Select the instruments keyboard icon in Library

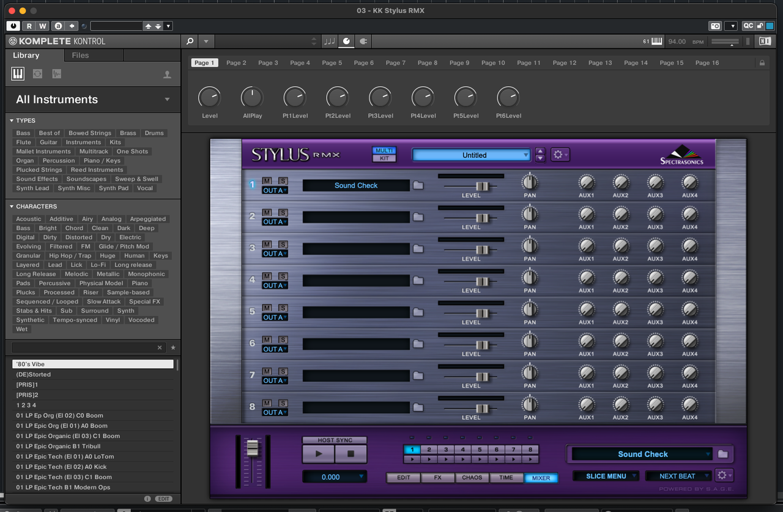tap(18, 74)
